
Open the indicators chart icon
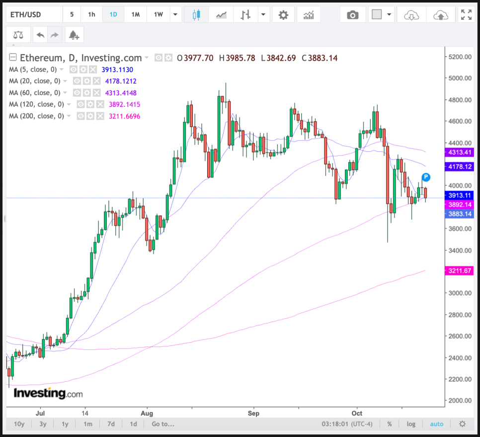pyautogui.click(x=309, y=15)
